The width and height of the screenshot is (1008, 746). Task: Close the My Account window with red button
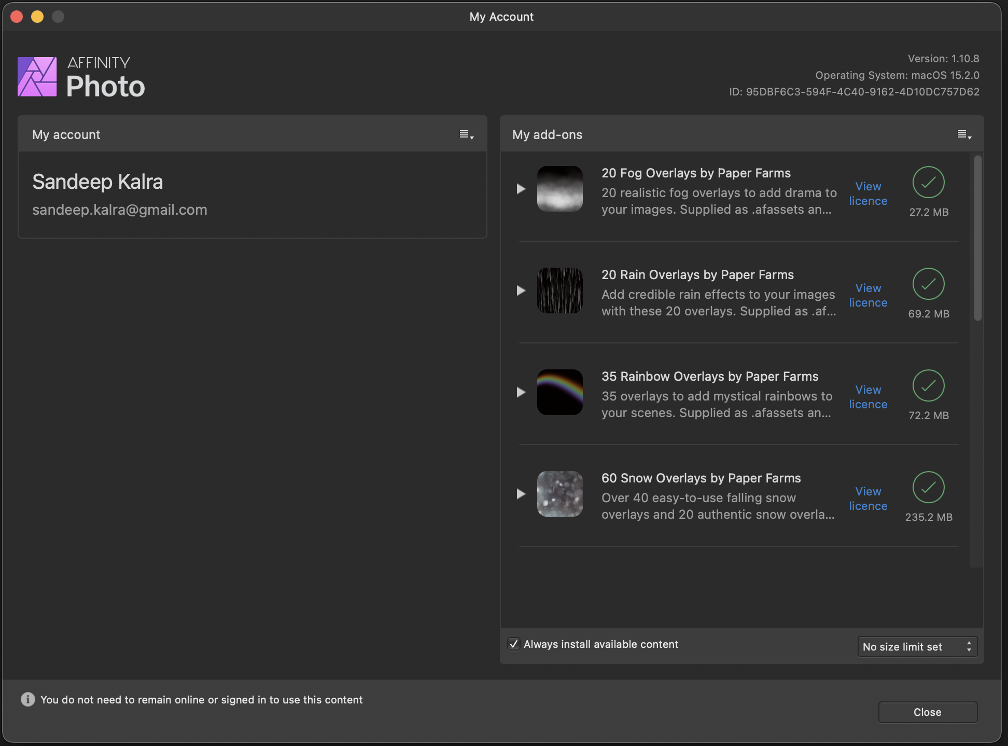point(17,17)
